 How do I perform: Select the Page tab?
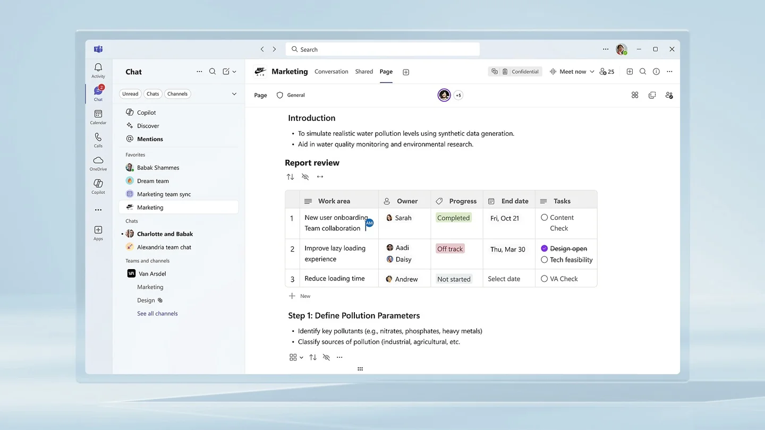click(x=386, y=72)
